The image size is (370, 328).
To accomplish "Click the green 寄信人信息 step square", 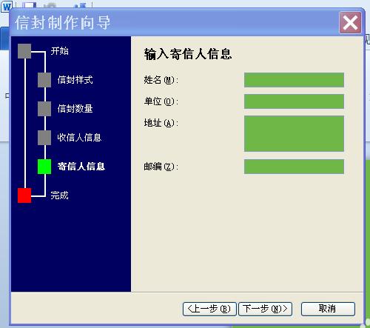I will pyautogui.click(x=44, y=167).
